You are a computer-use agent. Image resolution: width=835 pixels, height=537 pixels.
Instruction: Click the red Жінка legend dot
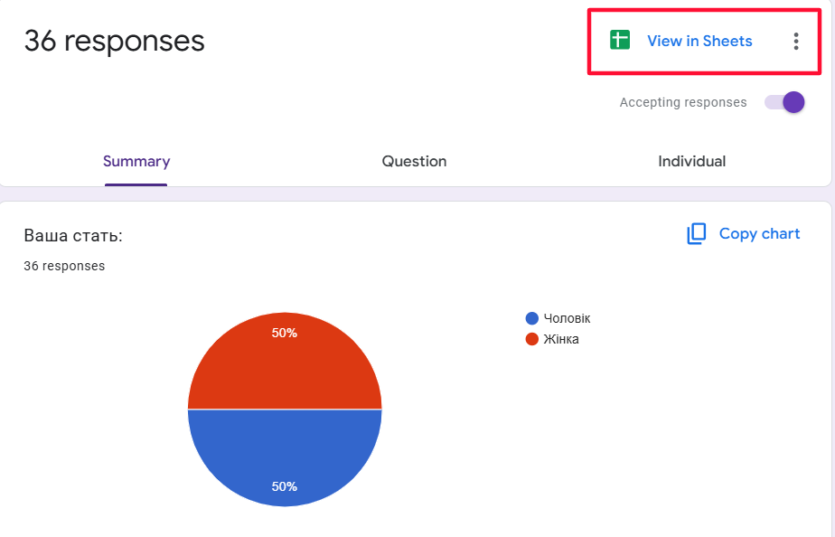531,339
